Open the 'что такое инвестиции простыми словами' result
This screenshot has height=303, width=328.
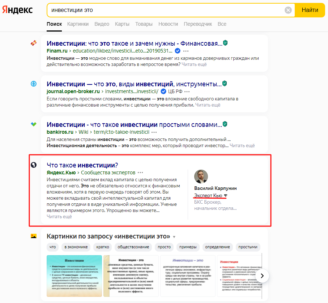134,125
